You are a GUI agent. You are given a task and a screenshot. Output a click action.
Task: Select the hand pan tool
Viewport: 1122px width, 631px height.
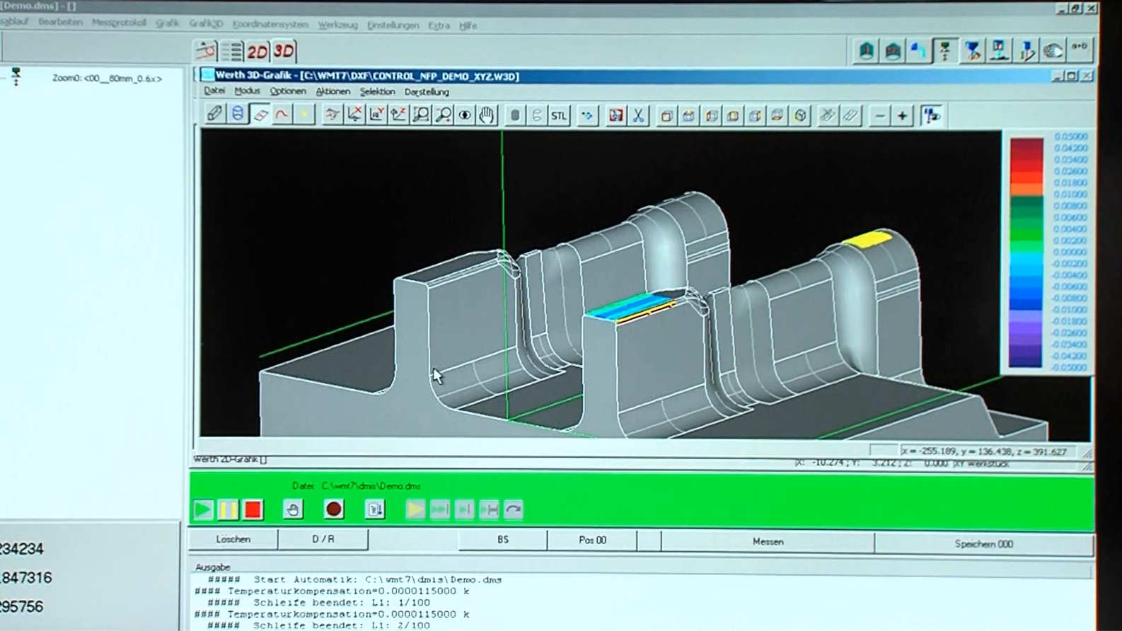pos(487,115)
